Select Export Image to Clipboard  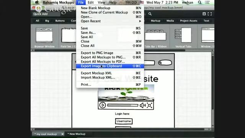pyautogui.click(x=110, y=66)
